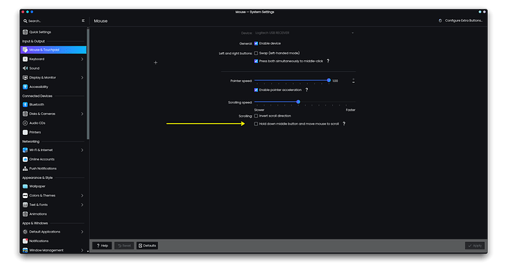Toggle the Enable device checkbox
This screenshot has width=507, height=275.
pos(256,43)
